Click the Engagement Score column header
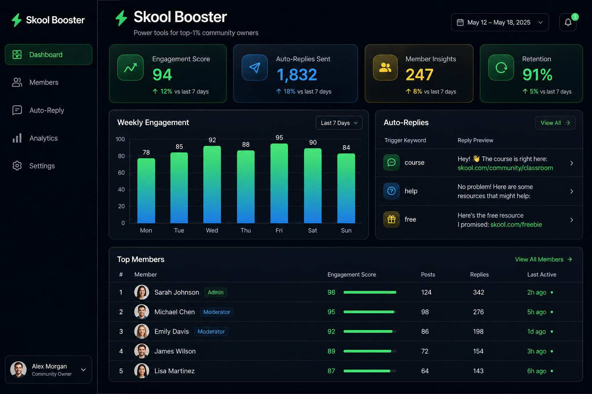 [351, 275]
